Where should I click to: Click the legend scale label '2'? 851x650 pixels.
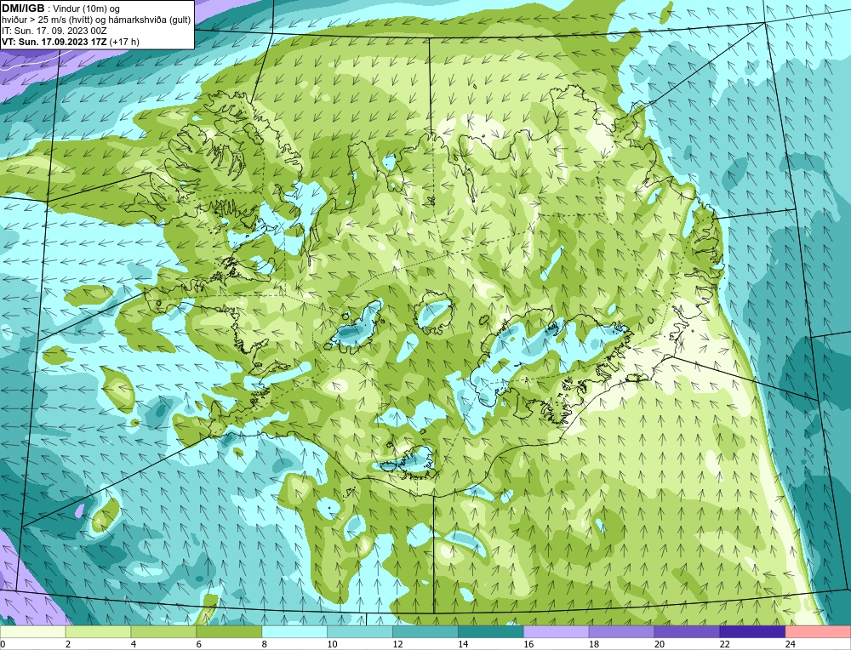(68, 644)
